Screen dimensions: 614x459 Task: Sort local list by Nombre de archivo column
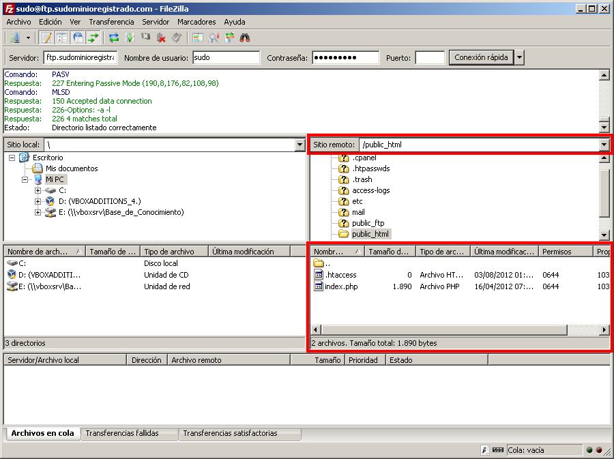point(44,252)
